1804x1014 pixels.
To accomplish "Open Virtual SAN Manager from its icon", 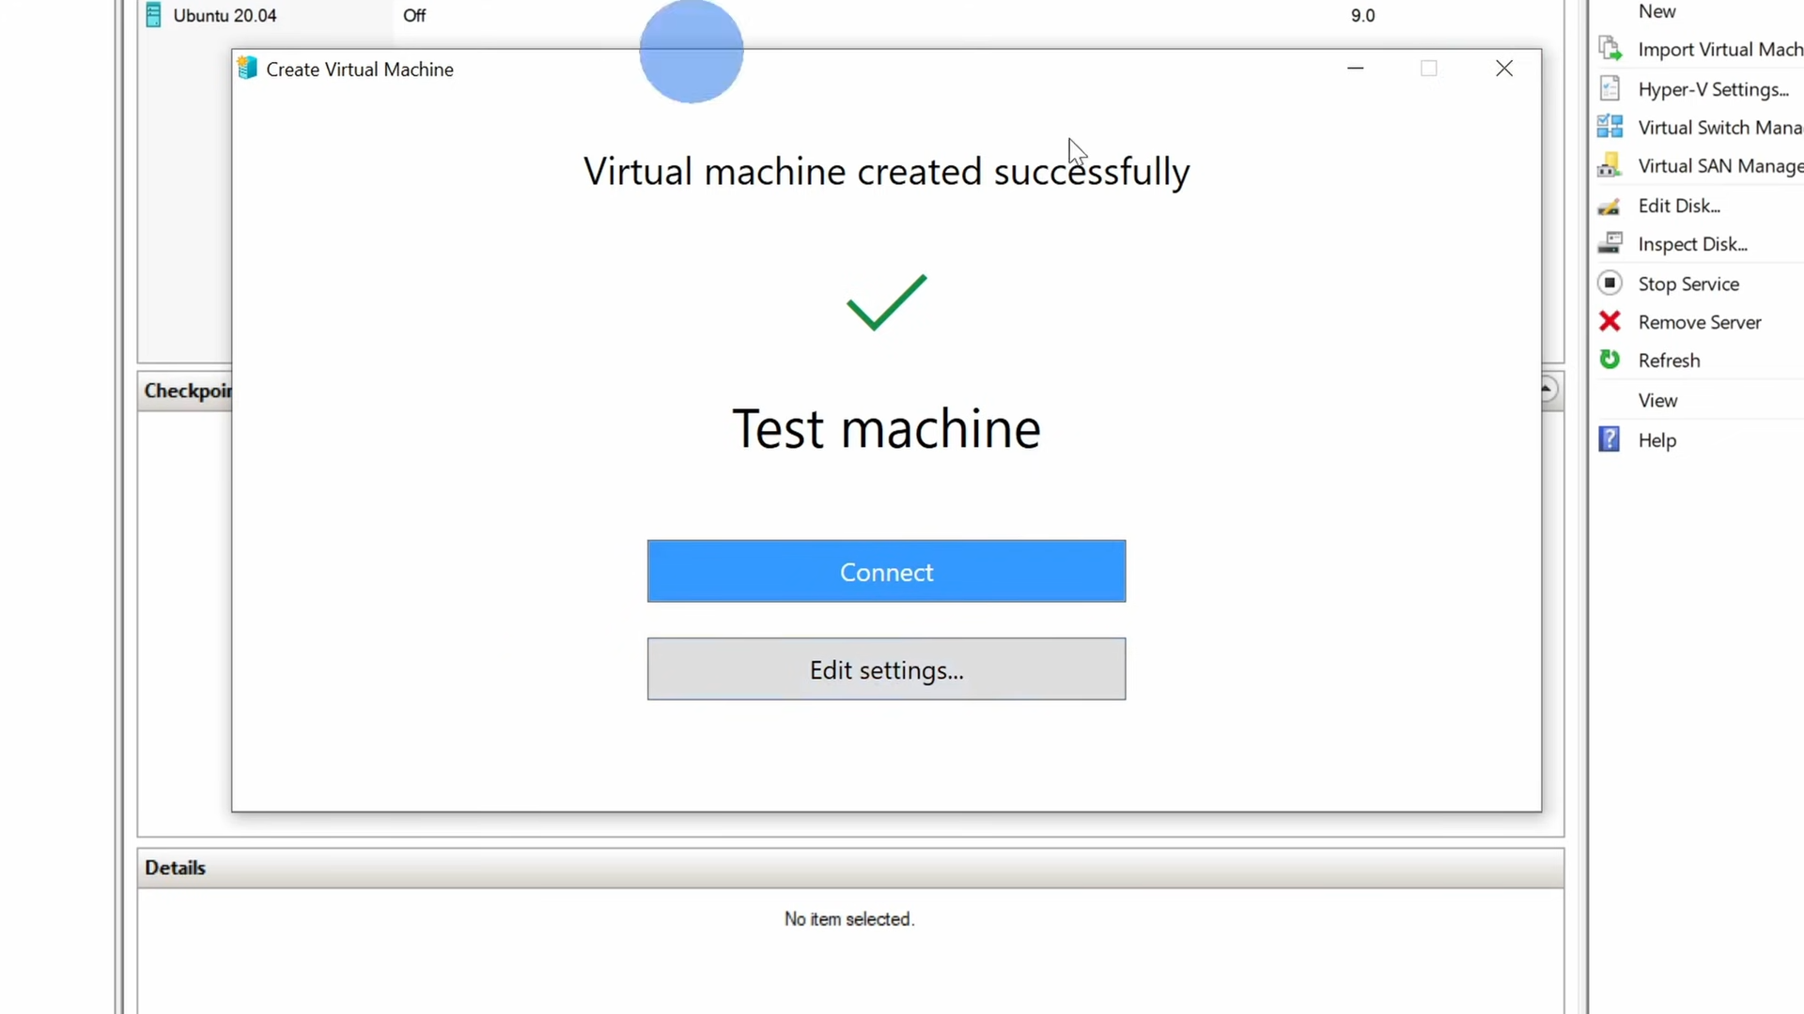I will 1610,165.
